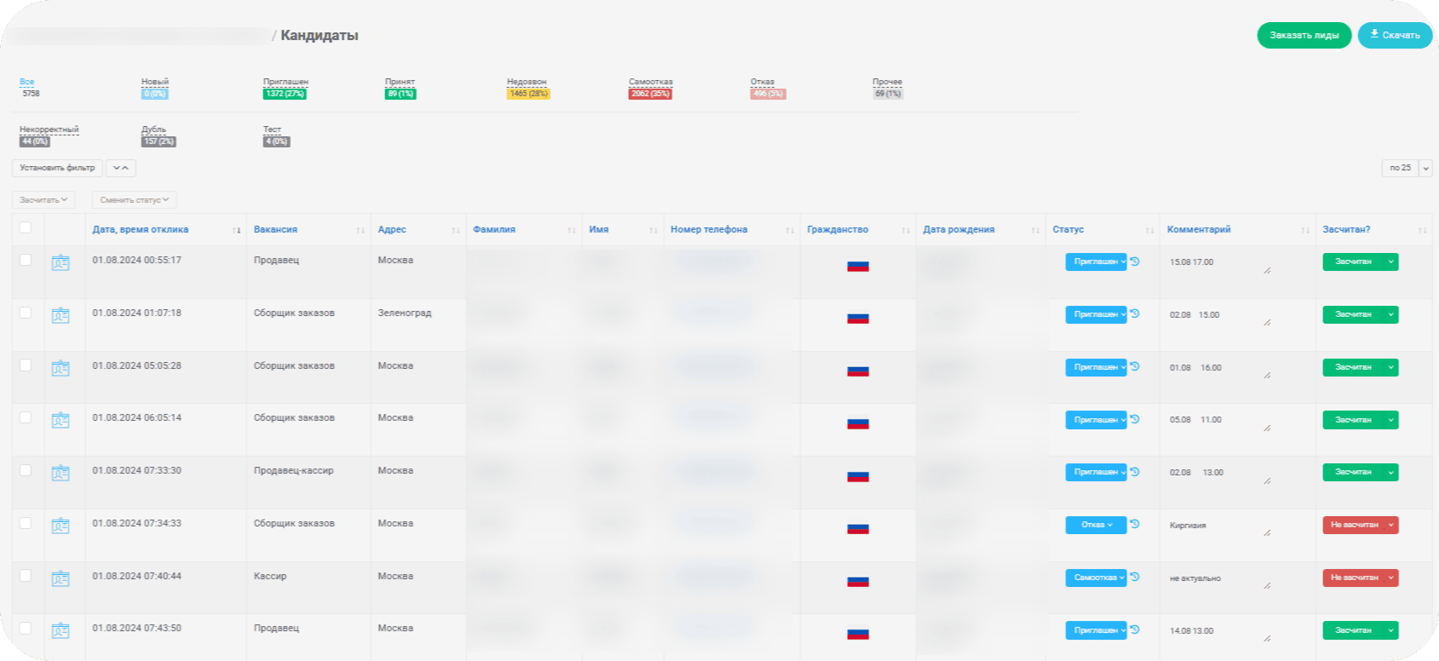
Task: Click the red '2062 (35%)' count badge
Action: click(650, 94)
